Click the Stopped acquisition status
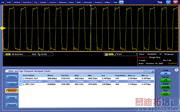Viewport: 180px width, 112px height. [143, 57]
